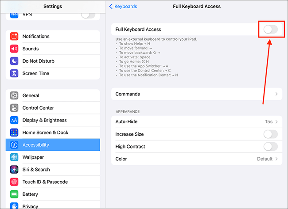Tap the pink Sounds speaker icon
Screen dimensions: 288x209
point(14,49)
